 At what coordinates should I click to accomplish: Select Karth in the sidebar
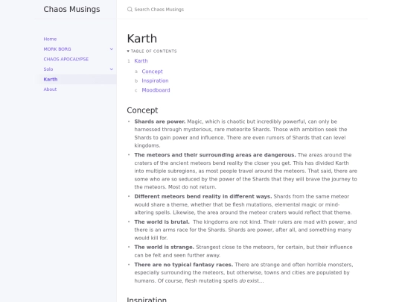(x=51, y=79)
